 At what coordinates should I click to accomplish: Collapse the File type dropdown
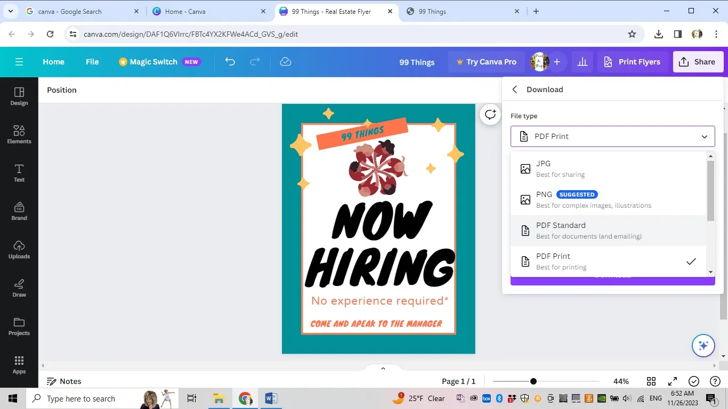(704, 136)
